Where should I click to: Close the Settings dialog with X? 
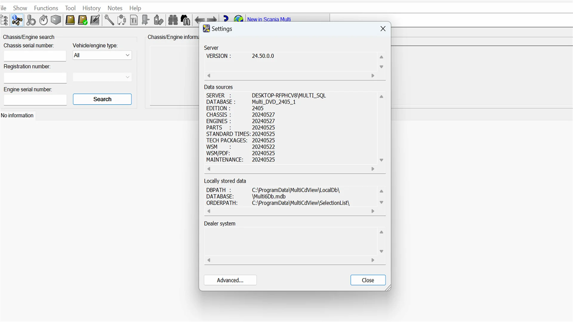point(383,29)
